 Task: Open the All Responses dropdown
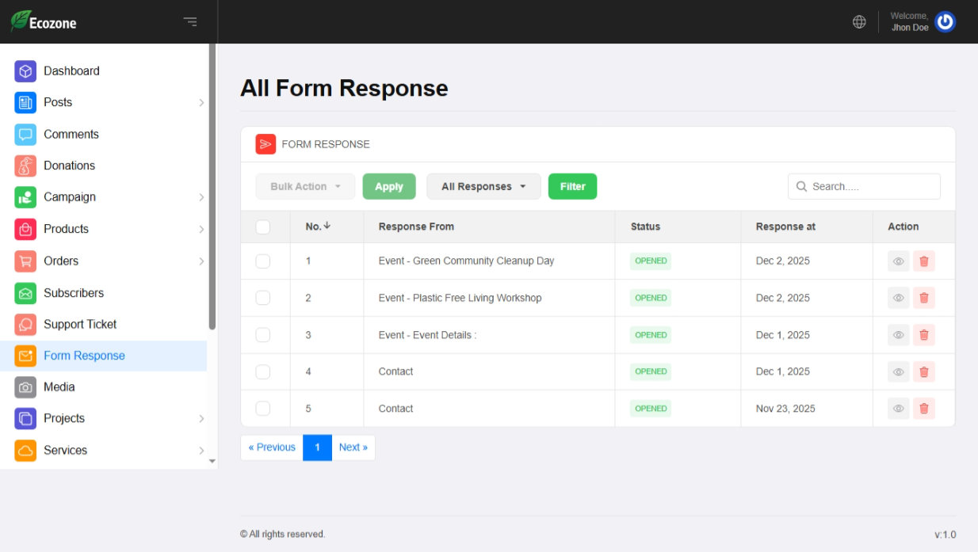483,187
